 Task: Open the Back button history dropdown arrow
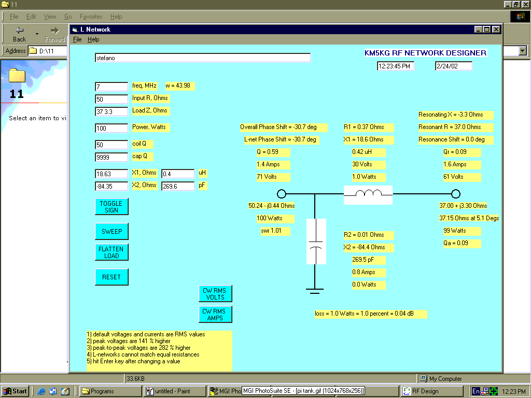coord(37,35)
